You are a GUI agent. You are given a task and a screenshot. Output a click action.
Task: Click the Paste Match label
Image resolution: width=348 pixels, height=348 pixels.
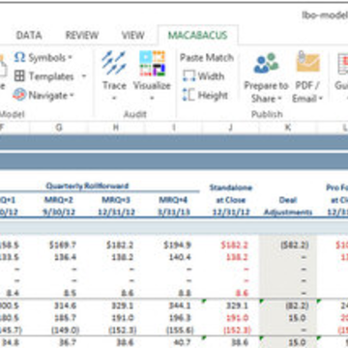click(x=207, y=58)
